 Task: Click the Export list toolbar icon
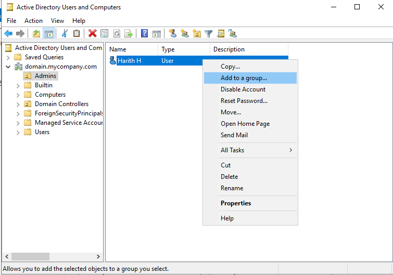(x=128, y=34)
